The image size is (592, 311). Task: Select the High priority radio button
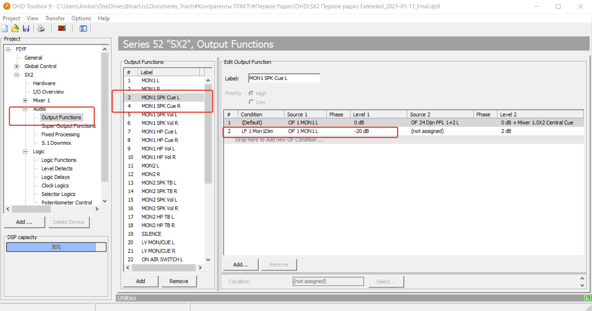(251, 94)
